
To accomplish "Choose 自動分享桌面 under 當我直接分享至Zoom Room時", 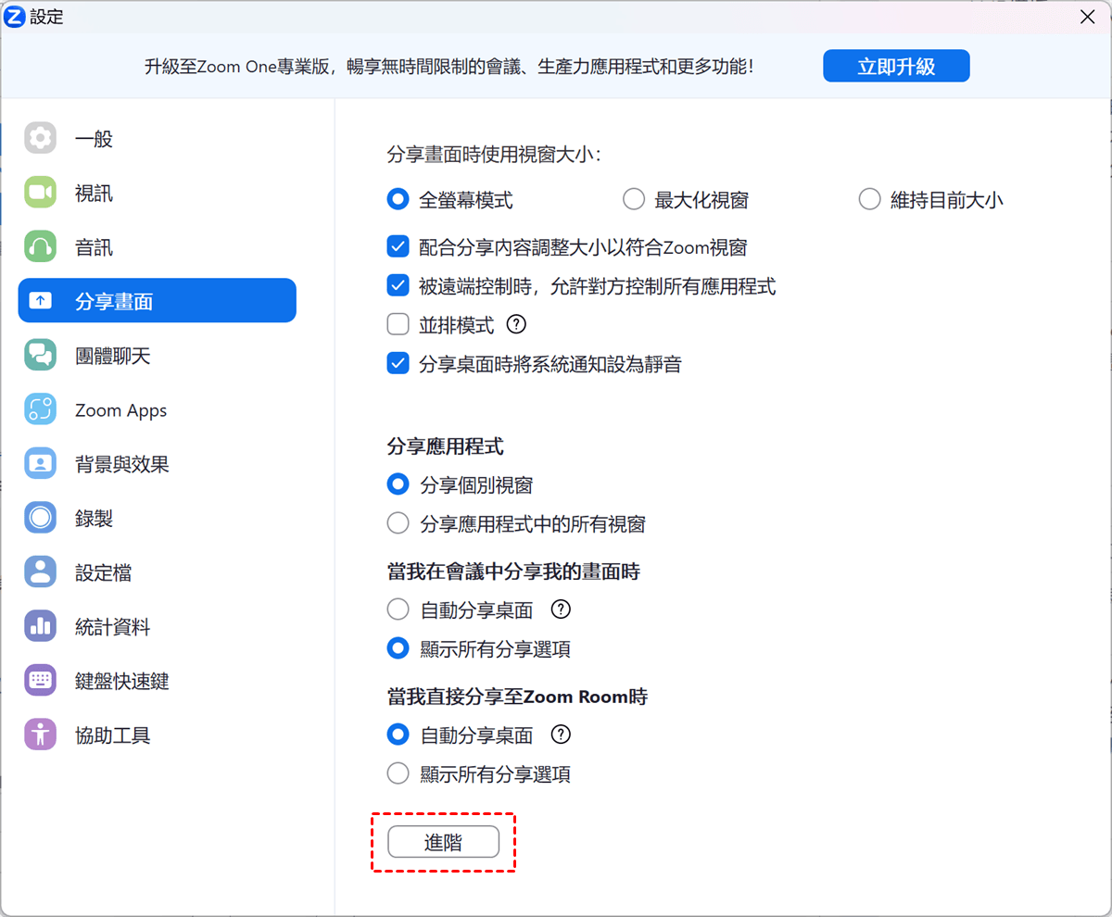I will pyautogui.click(x=398, y=735).
